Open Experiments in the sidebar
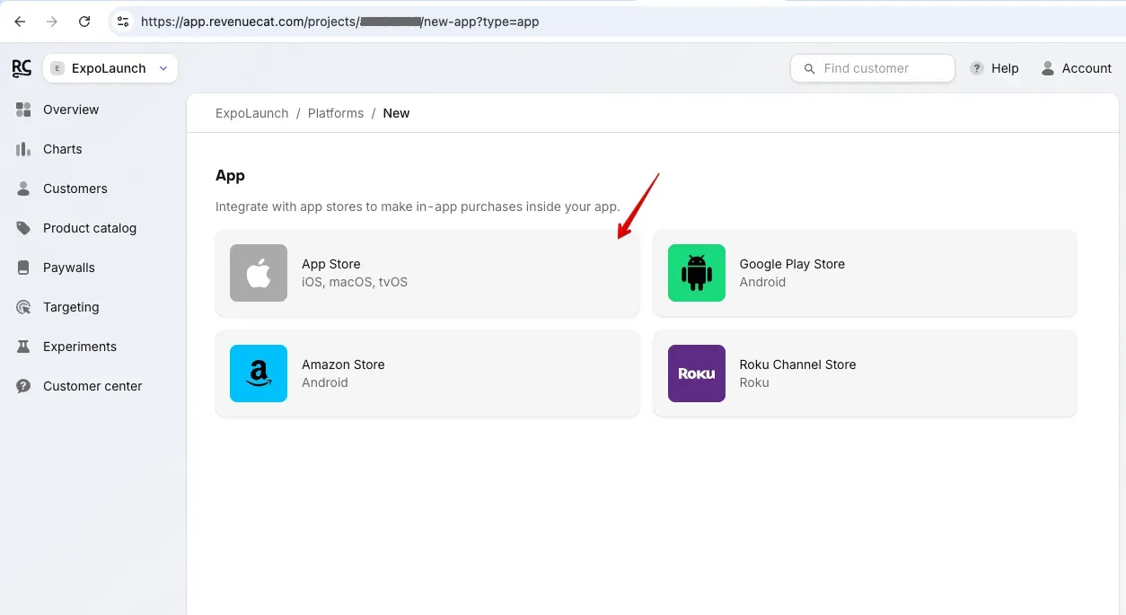The image size is (1126, 615). coord(80,347)
